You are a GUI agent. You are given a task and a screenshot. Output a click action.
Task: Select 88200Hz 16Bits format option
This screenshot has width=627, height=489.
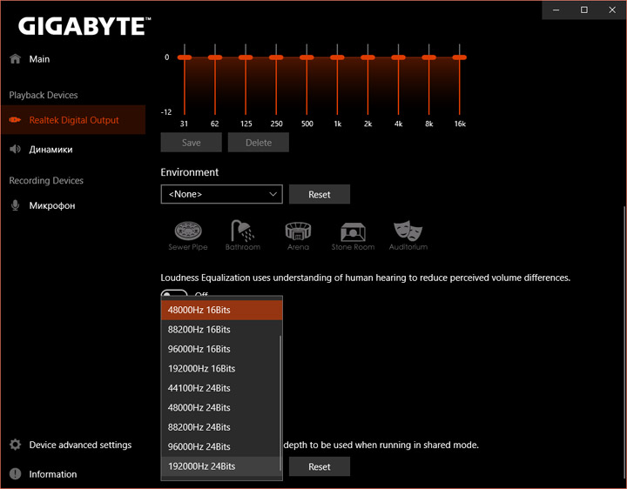pos(220,330)
